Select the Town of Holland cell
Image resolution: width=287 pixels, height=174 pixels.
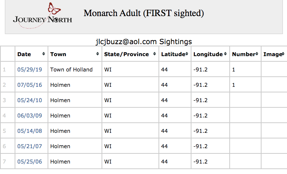coord(71,70)
